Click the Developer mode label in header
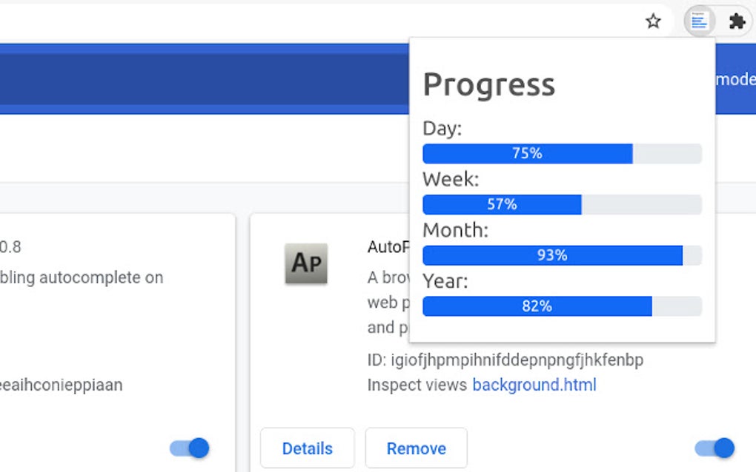Image resolution: width=756 pixels, height=472 pixels. [735, 79]
